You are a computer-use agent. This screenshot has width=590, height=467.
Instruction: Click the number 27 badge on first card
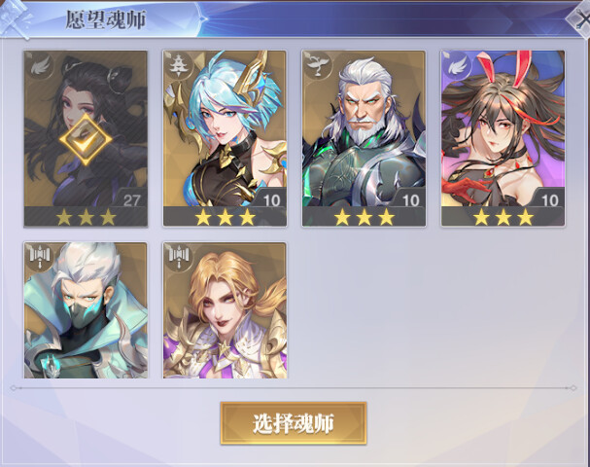(131, 199)
